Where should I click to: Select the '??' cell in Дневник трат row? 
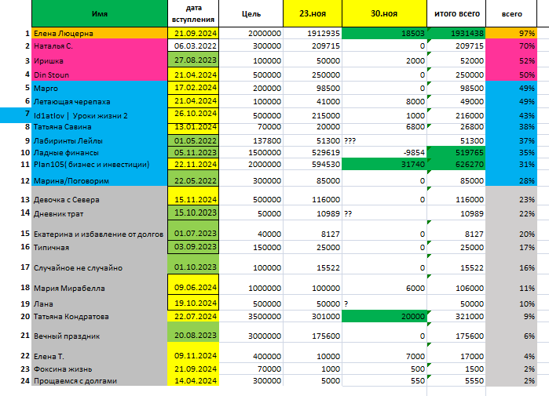[x=384, y=213]
